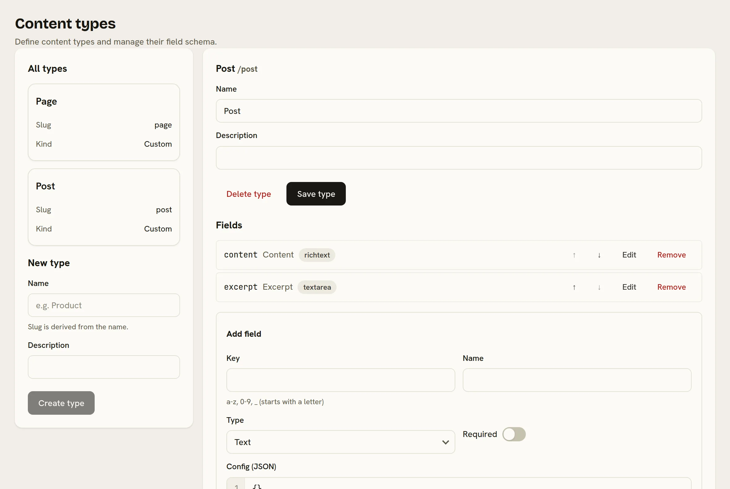Click the Add field heading
Image resolution: width=730 pixels, height=489 pixels.
[244, 334]
